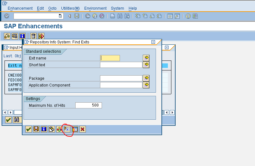Screen dimensions: 255x166
Task: Open the Edit menu
Action: point(40,8)
